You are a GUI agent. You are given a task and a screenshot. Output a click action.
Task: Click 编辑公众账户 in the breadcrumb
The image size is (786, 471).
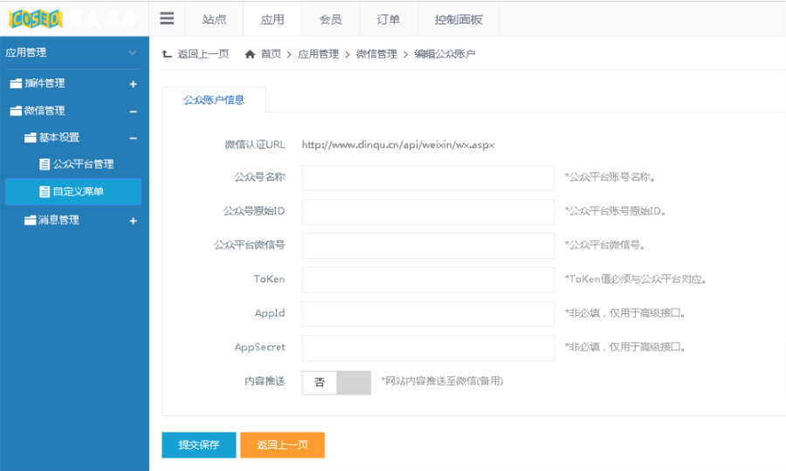(445, 54)
